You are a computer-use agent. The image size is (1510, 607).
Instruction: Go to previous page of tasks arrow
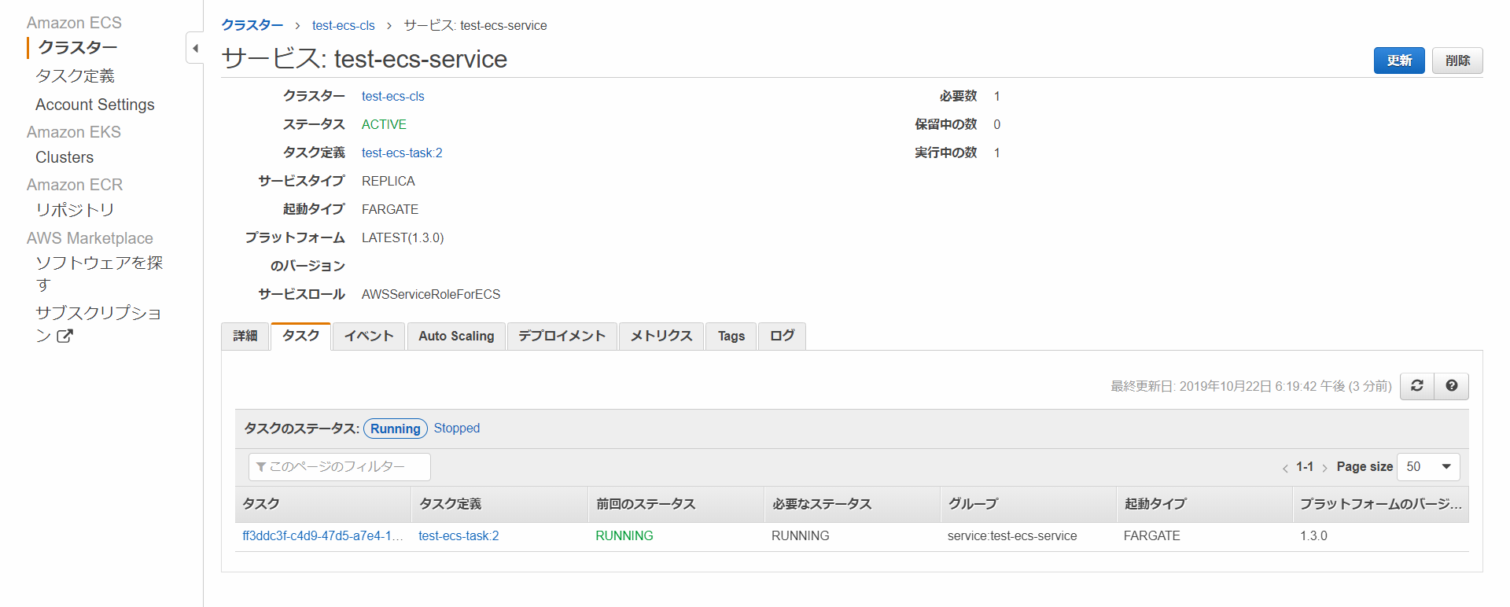pyautogui.click(x=1285, y=468)
